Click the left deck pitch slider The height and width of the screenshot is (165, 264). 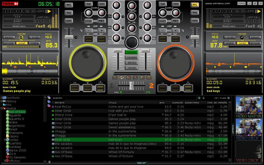(x=69, y=37)
